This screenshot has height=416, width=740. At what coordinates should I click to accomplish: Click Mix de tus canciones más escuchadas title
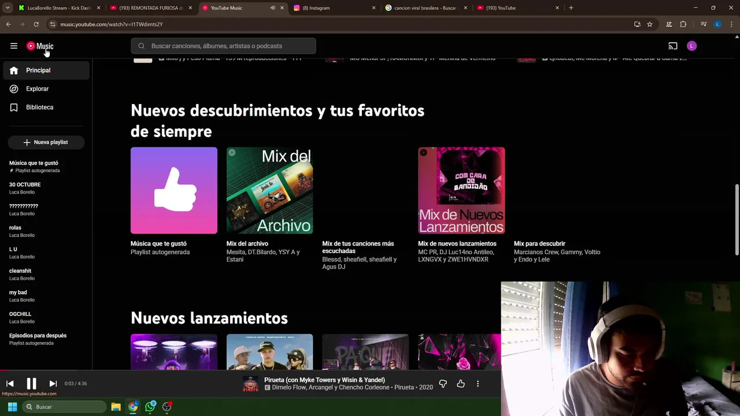[358, 247]
